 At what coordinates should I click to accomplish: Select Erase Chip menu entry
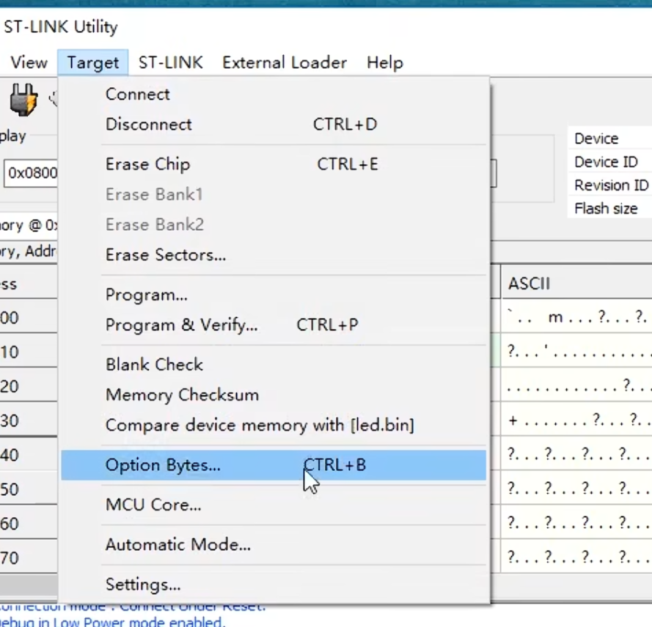pos(273,164)
